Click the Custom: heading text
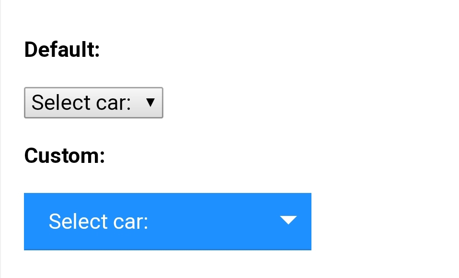 tap(64, 155)
